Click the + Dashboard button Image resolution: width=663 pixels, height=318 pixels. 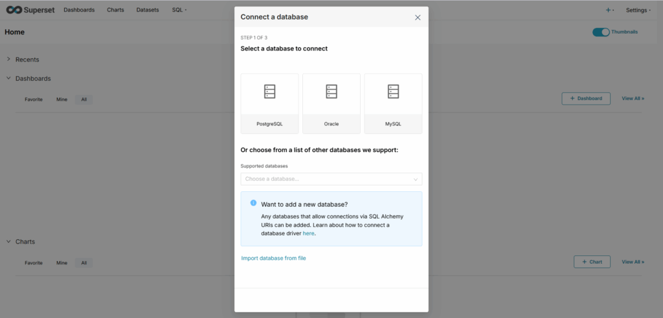(x=586, y=98)
